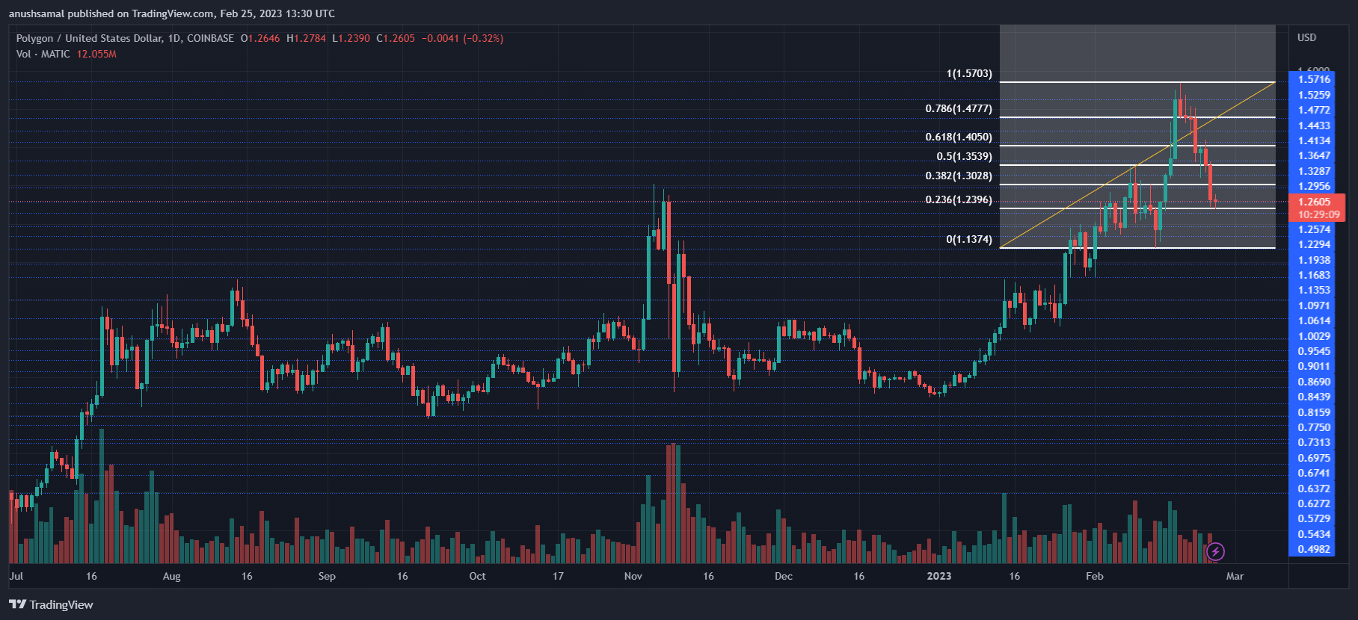Click the 1.3647 price axis label

(x=1315, y=155)
